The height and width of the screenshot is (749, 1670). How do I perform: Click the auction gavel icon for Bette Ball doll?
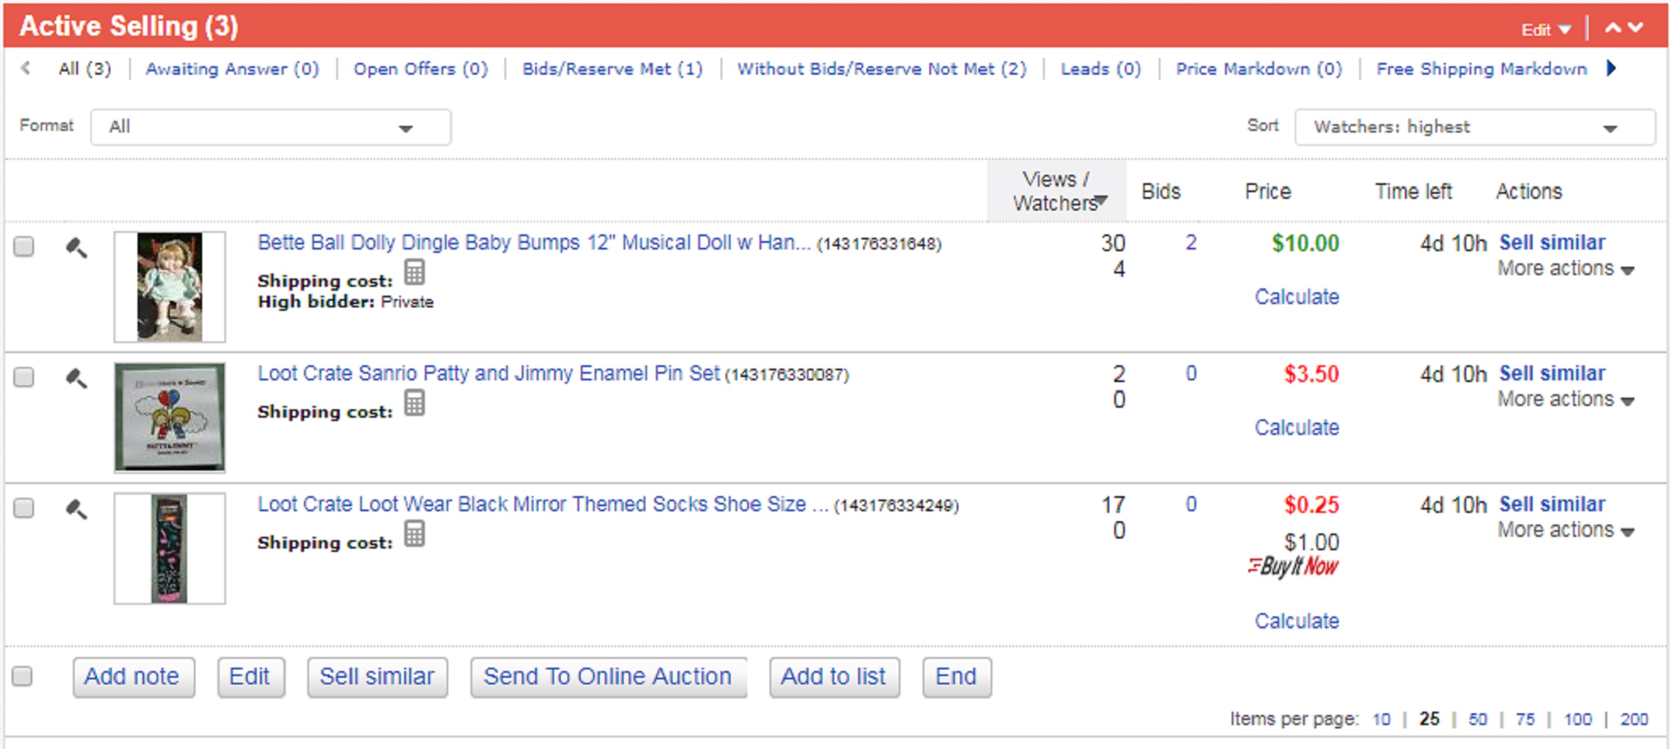(x=76, y=248)
